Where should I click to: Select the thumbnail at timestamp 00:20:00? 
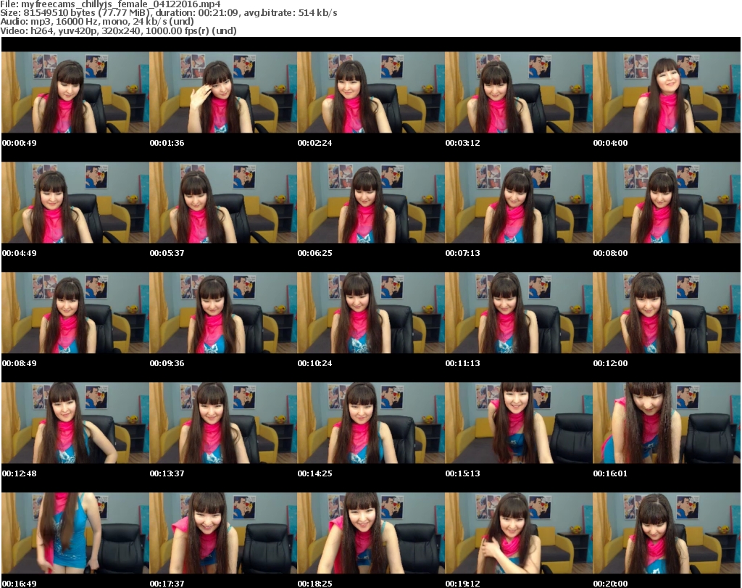(x=667, y=534)
